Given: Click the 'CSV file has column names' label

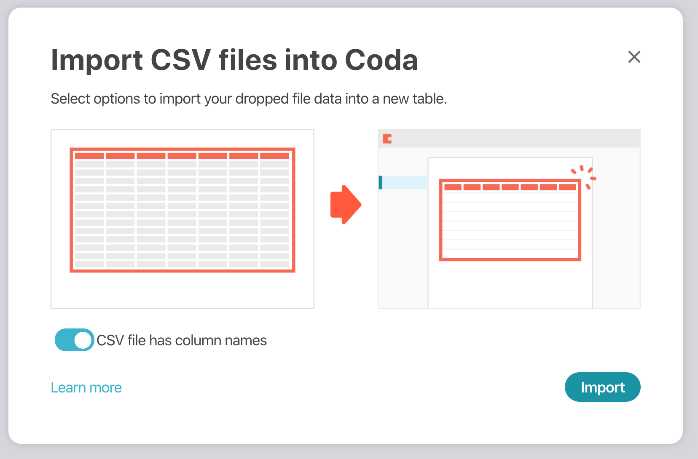Looking at the screenshot, I should pyautogui.click(x=182, y=340).
